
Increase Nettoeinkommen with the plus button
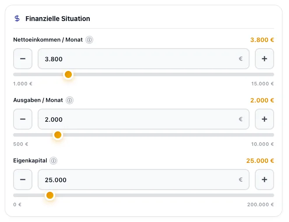click(264, 59)
